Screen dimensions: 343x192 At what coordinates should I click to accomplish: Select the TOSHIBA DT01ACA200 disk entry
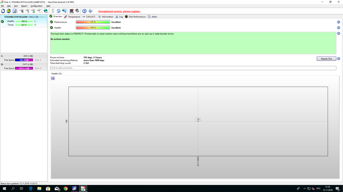tap(24, 21)
